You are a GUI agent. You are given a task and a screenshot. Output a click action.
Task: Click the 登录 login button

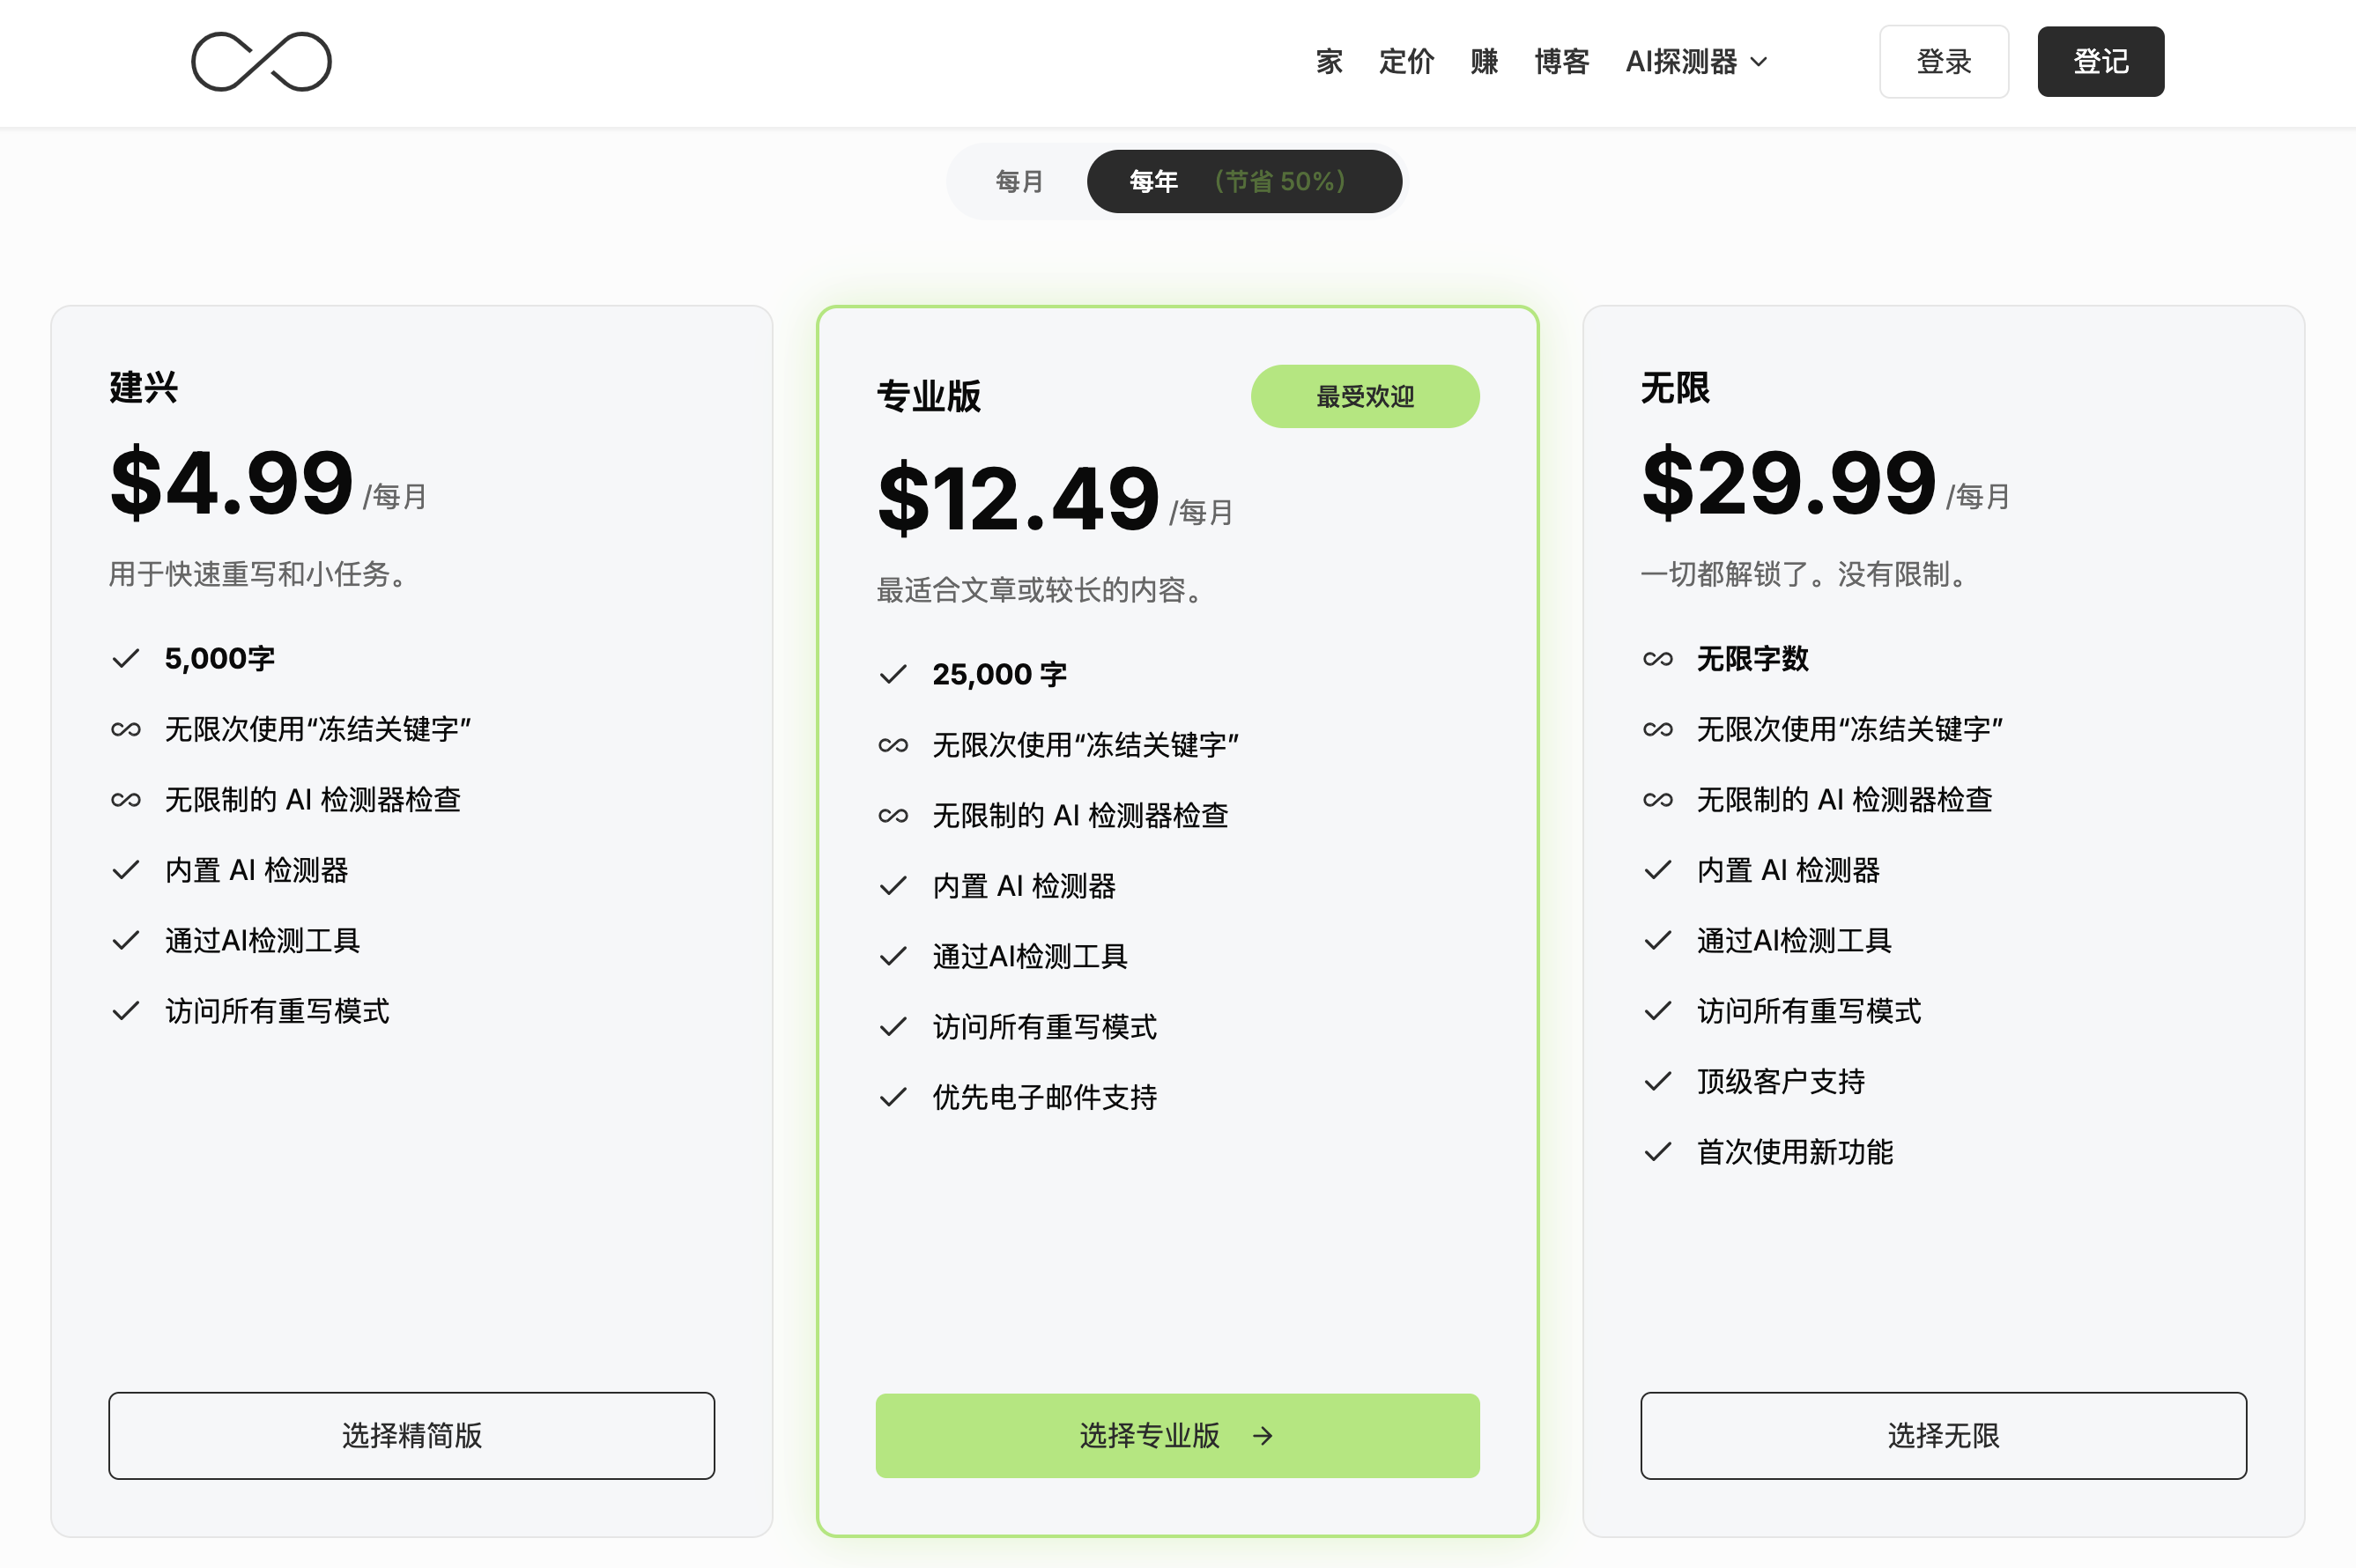[1943, 62]
